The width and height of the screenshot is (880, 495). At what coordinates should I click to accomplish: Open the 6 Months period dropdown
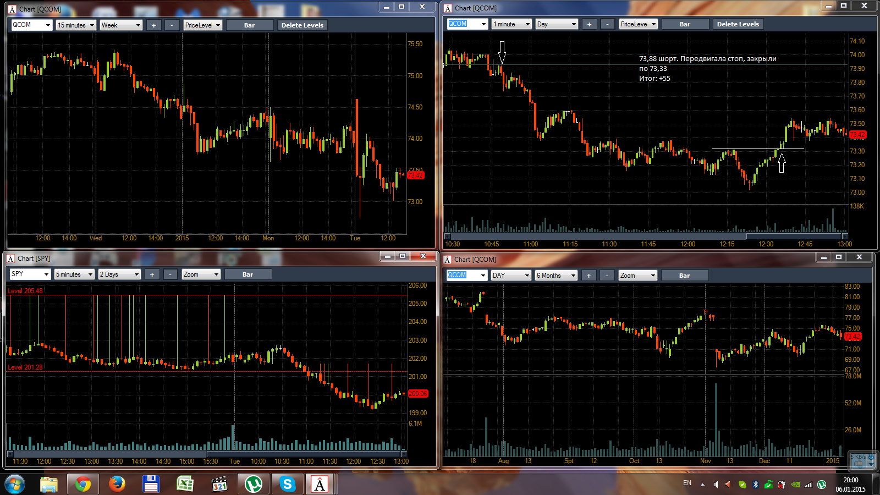point(556,276)
